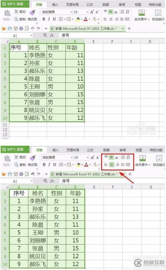Click insert function fx in upper window
The height and width of the screenshot is (270, 166).
(x=52, y=35)
